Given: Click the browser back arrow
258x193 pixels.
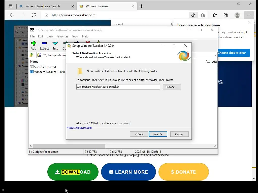Looking at the screenshot, I should click(x=12, y=15).
